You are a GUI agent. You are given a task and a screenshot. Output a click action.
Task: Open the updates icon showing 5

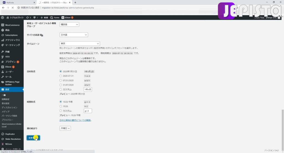27,17
